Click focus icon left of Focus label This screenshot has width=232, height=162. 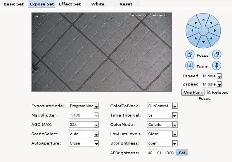coord(190,54)
